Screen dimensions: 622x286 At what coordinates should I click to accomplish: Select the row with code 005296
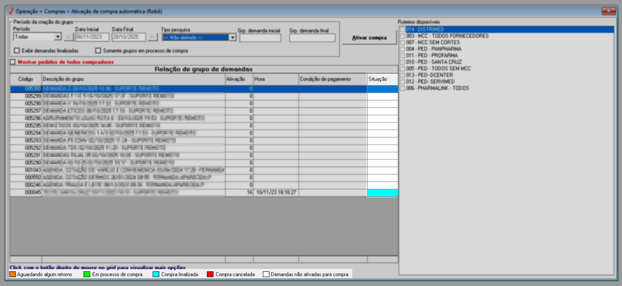point(204,118)
